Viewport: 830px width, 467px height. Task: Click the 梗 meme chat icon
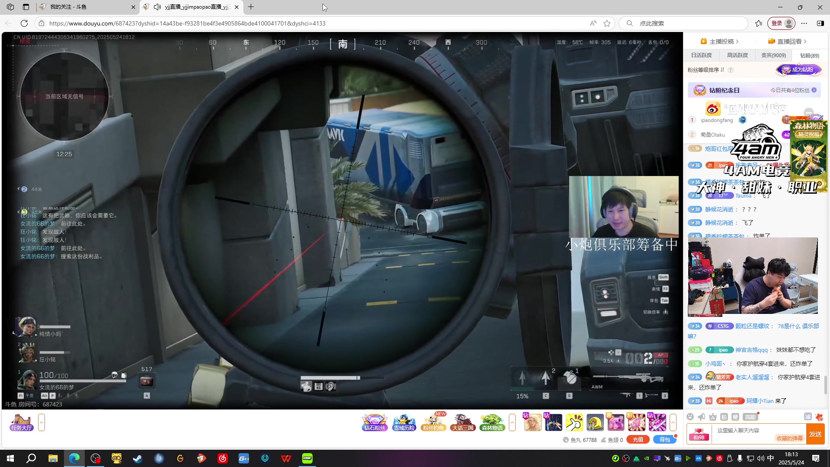tap(735, 417)
